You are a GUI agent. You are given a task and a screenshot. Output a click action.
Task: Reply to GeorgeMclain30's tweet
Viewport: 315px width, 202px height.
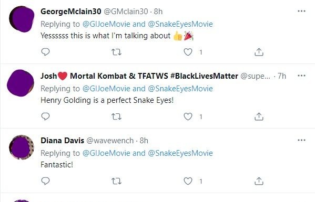[45, 52]
